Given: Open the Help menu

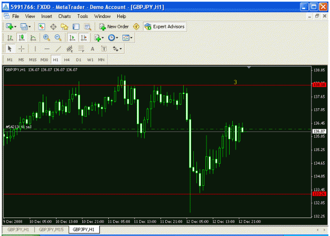Looking at the screenshot, I should coord(121,16).
